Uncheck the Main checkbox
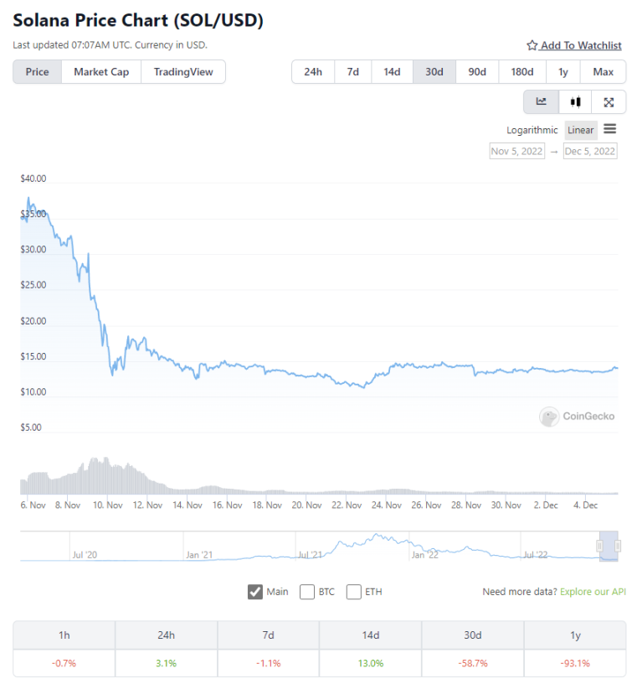 click(255, 592)
